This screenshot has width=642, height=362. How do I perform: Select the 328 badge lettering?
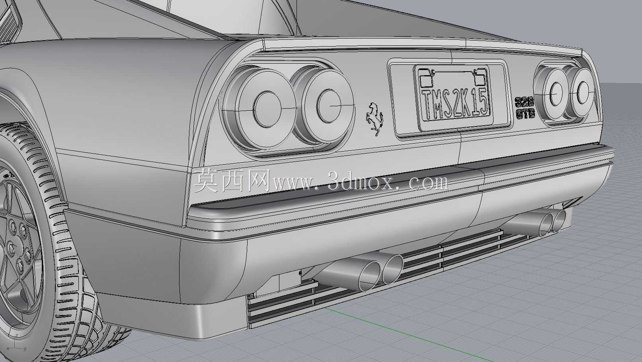524,102
